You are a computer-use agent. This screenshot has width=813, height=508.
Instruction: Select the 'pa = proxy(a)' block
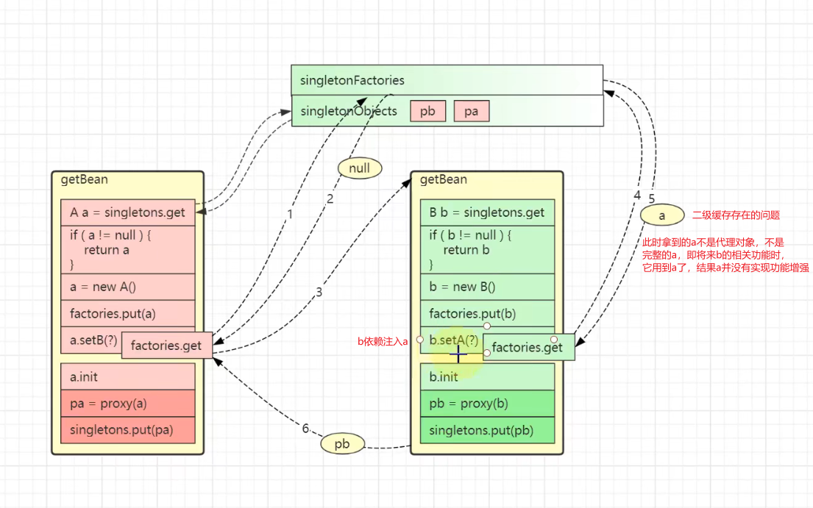[x=128, y=404]
